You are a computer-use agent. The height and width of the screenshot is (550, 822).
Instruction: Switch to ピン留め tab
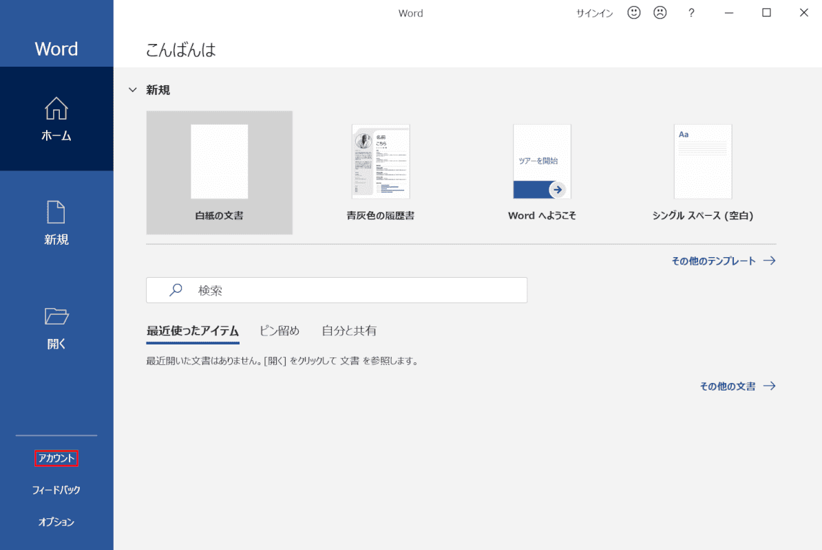click(280, 331)
